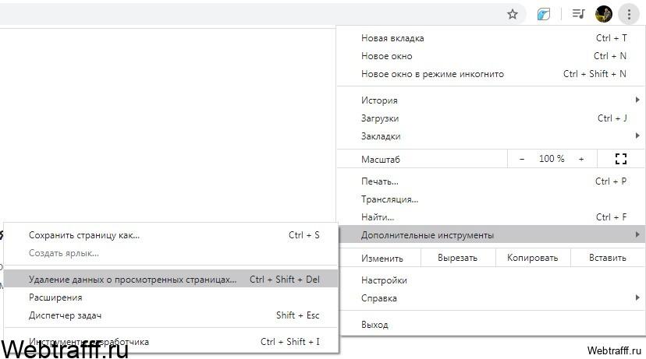This screenshot has height=359, width=646.
Task: Click the Копировать button
Action: (x=532, y=258)
